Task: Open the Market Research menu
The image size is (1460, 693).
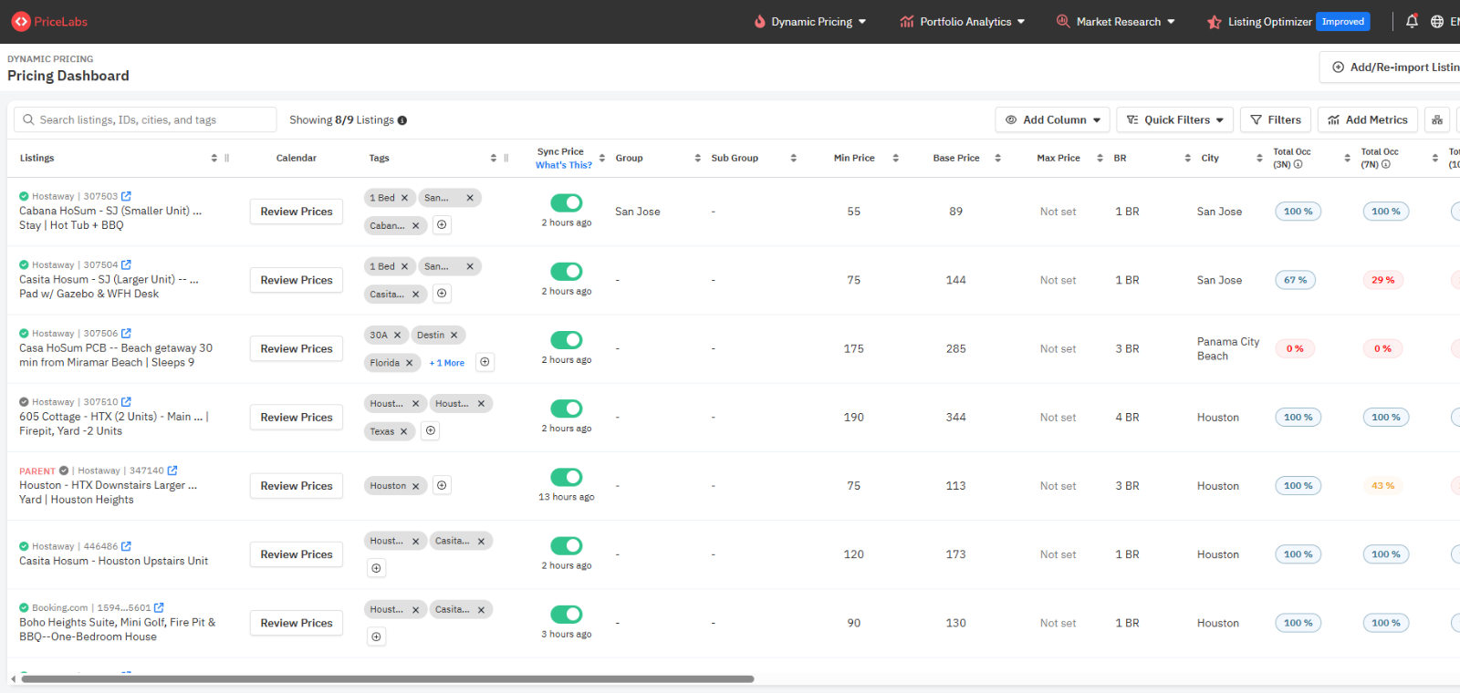Action: coord(1116,22)
